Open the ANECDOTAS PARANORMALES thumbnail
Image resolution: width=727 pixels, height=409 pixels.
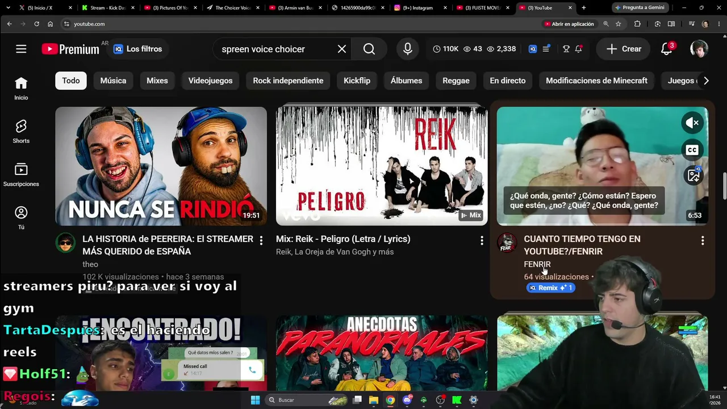(382, 353)
